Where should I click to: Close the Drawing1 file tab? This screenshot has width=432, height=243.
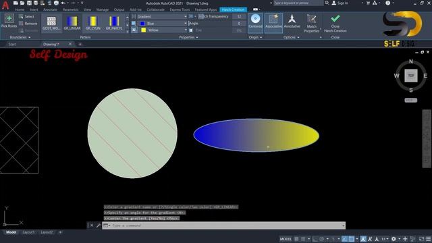click(x=70, y=44)
